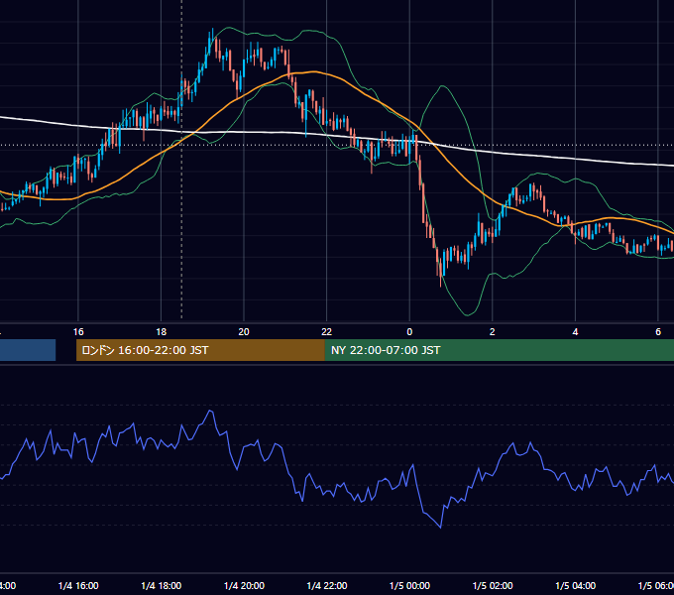Click the '1/4 16:00' date label
674x595 pixels.
coord(78,585)
